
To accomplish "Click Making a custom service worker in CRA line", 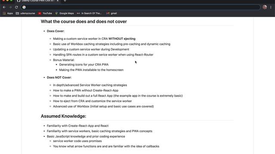I will [94, 39].
